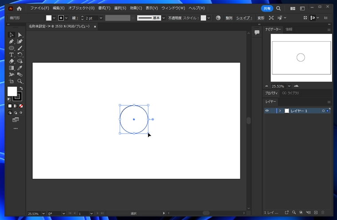Open status bar zoom level dropdown
337x220 pixels.
click(43, 213)
